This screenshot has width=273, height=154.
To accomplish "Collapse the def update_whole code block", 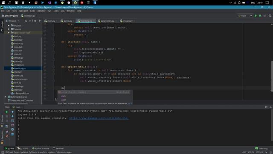I will 54,67.
